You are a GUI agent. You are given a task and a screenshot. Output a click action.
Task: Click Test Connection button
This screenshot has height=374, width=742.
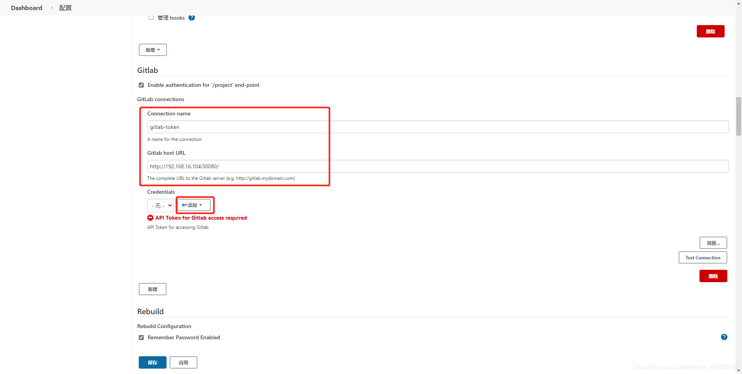click(x=703, y=257)
